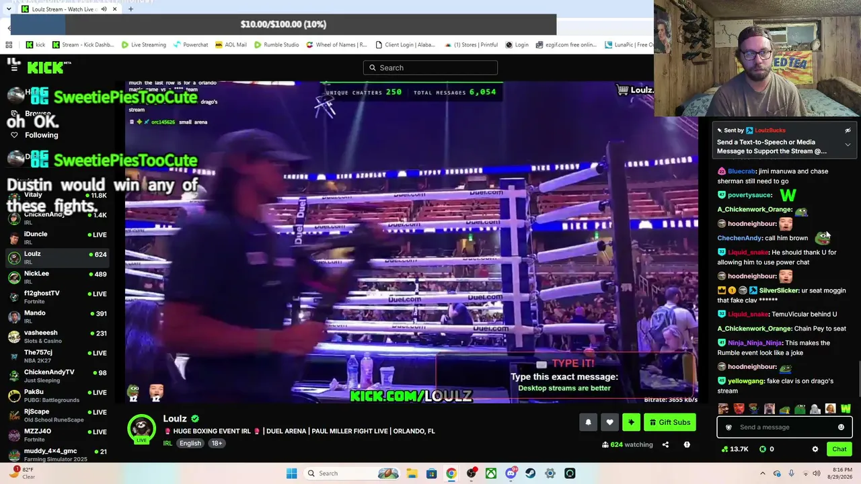The width and height of the screenshot is (861, 484).
Task: Open The757cj channel in sidebar
Action: pyautogui.click(x=57, y=356)
